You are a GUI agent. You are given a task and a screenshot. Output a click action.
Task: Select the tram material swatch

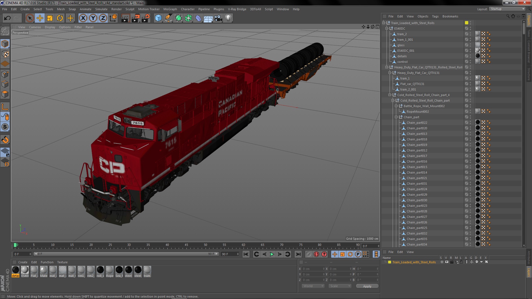147,272
